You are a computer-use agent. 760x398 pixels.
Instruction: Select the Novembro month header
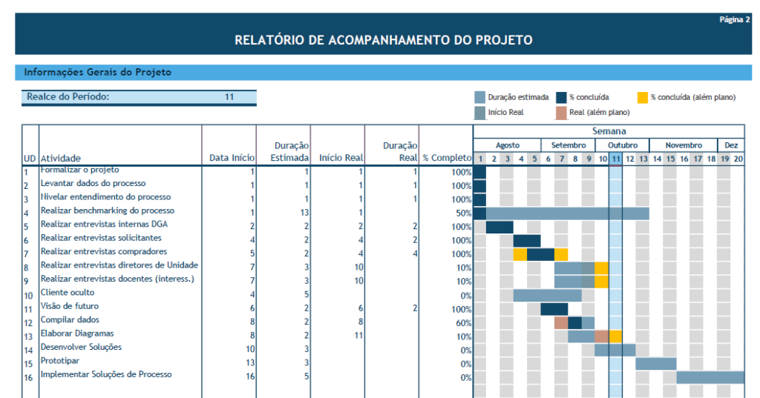683,145
